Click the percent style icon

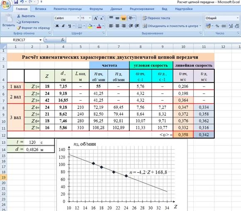(x=217, y=26)
